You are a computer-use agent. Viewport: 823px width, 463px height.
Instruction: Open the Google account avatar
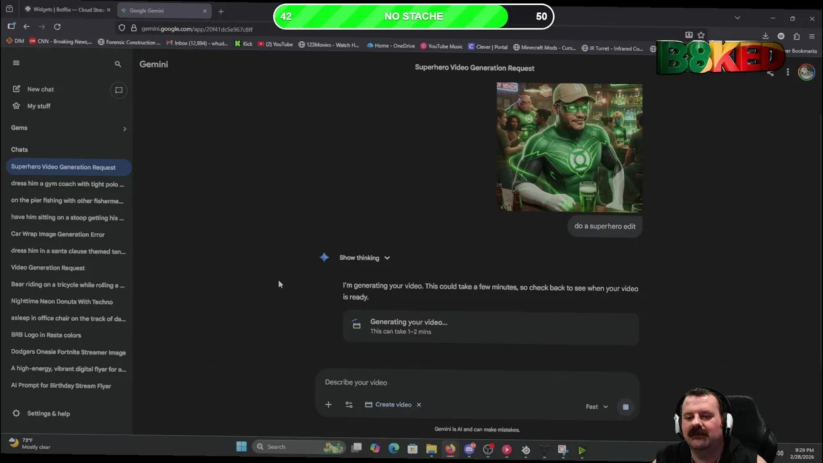click(806, 72)
